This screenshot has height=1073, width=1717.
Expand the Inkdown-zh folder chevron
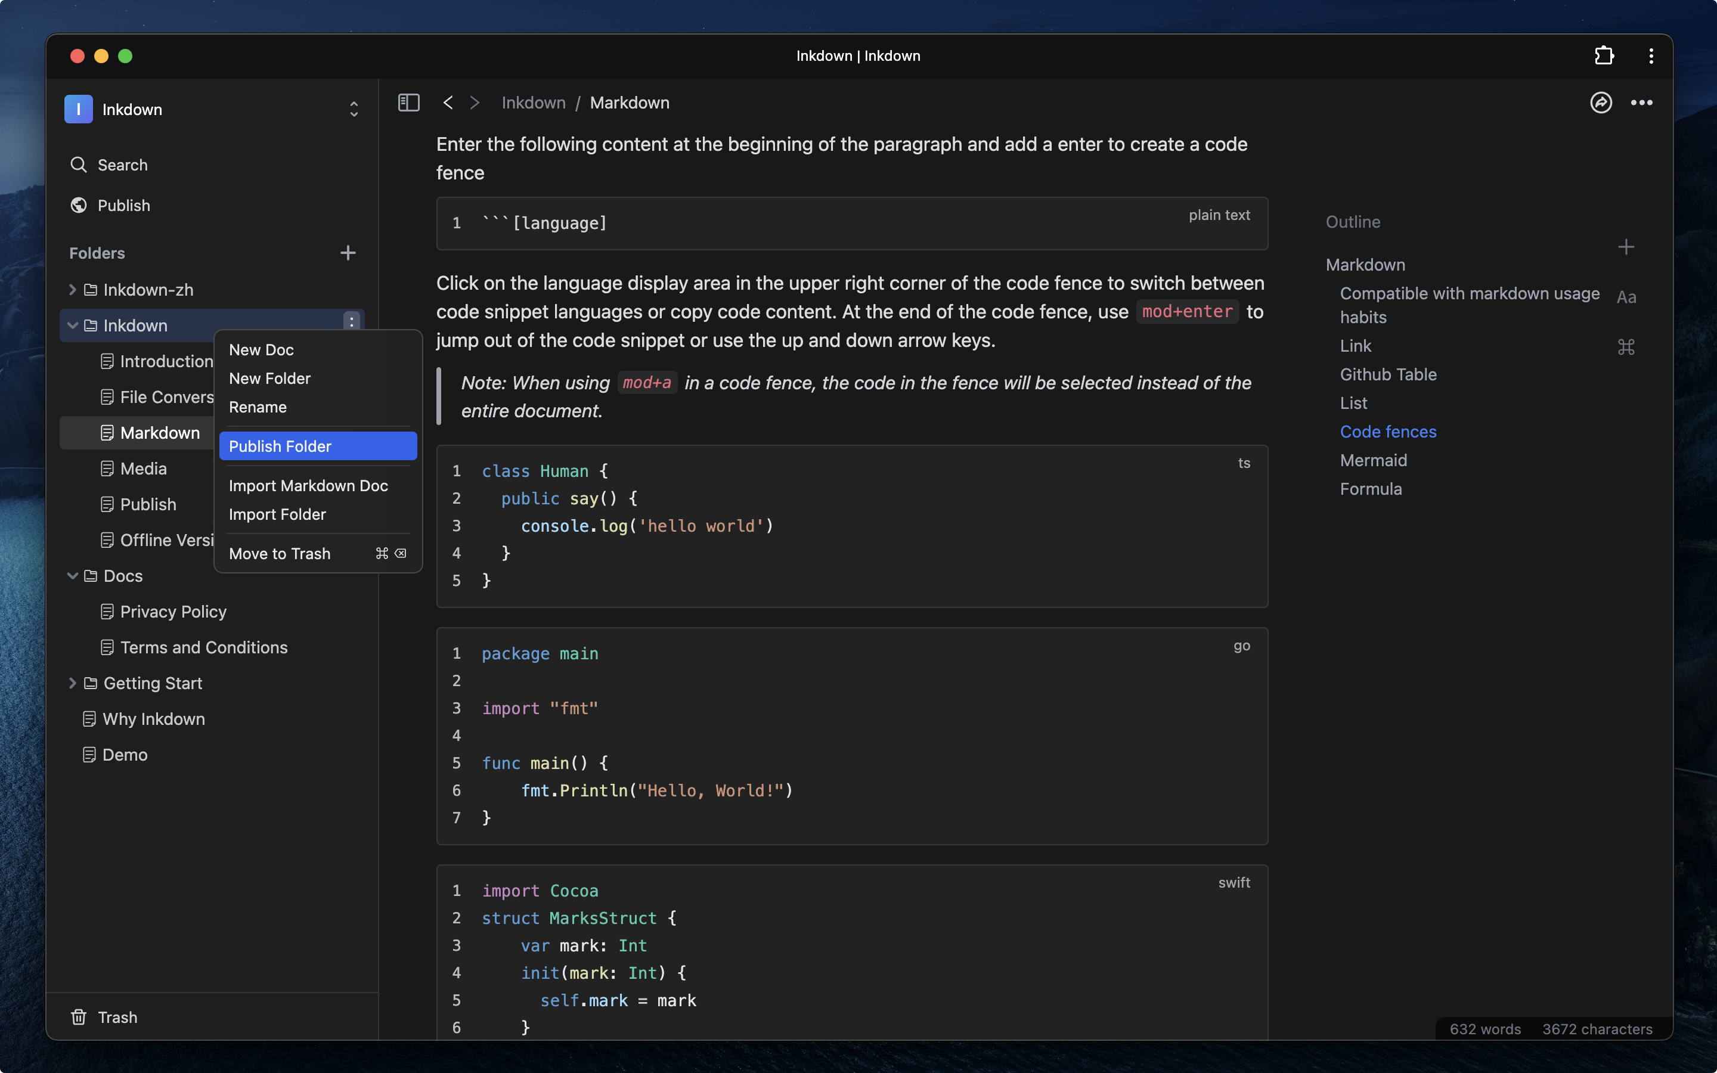pyautogui.click(x=72, y=290)
